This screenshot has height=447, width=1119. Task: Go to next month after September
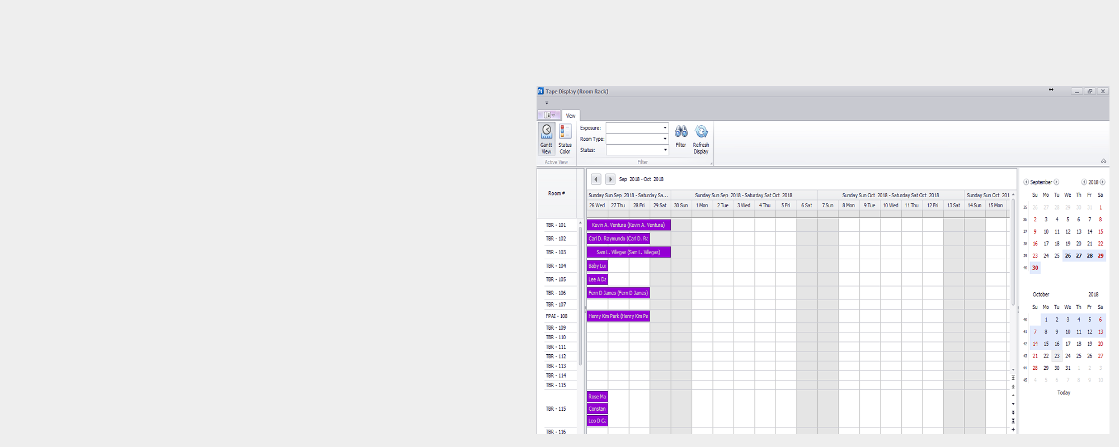pos(1056,182)
